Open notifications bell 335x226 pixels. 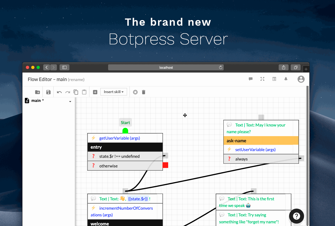[x=286, y=79]
